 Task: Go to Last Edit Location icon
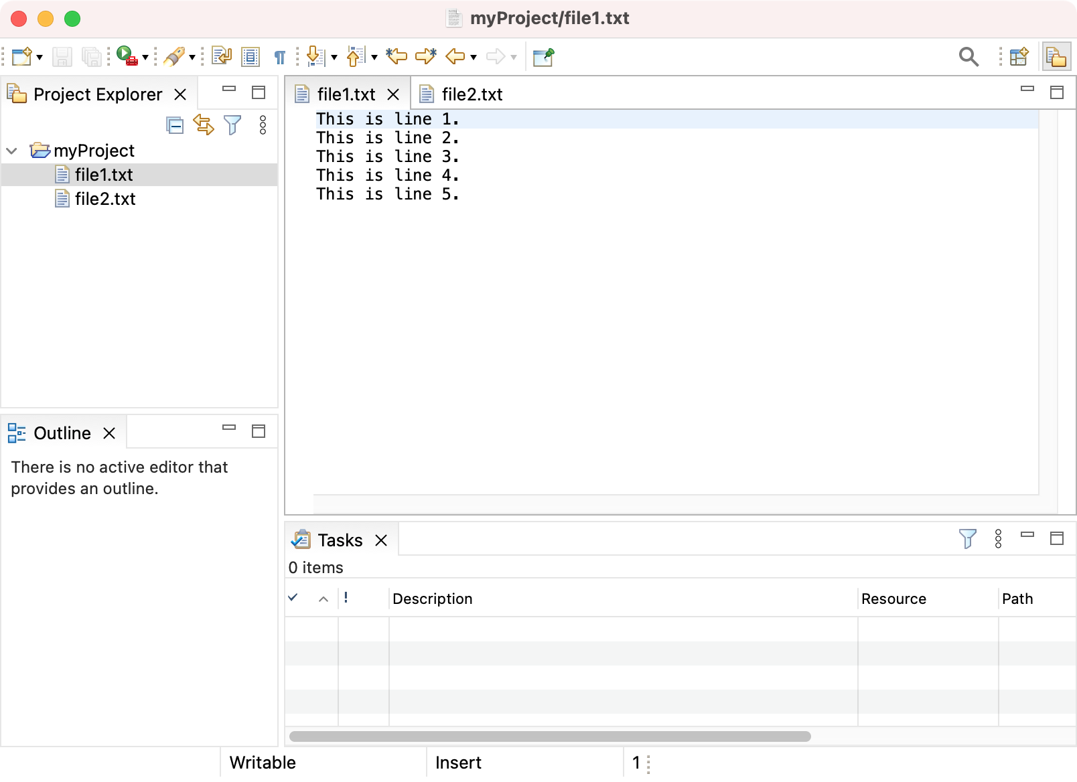click(397, 56)
